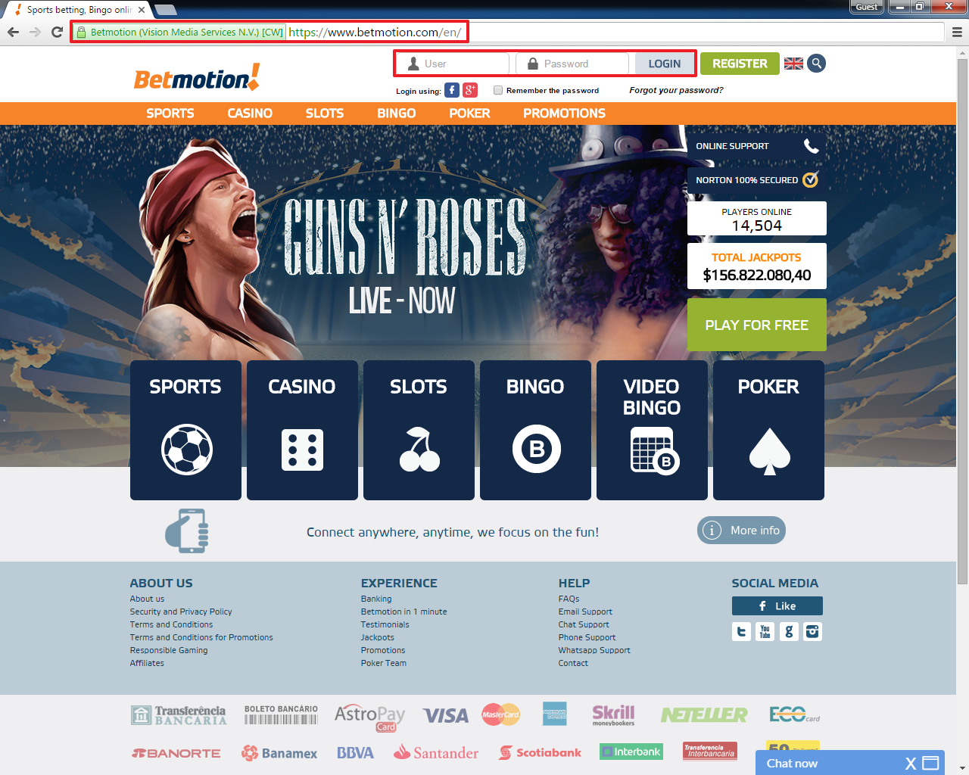Click the Betmotion logo
This screenshot has width=969, height=775.
[x=197, y=77]
